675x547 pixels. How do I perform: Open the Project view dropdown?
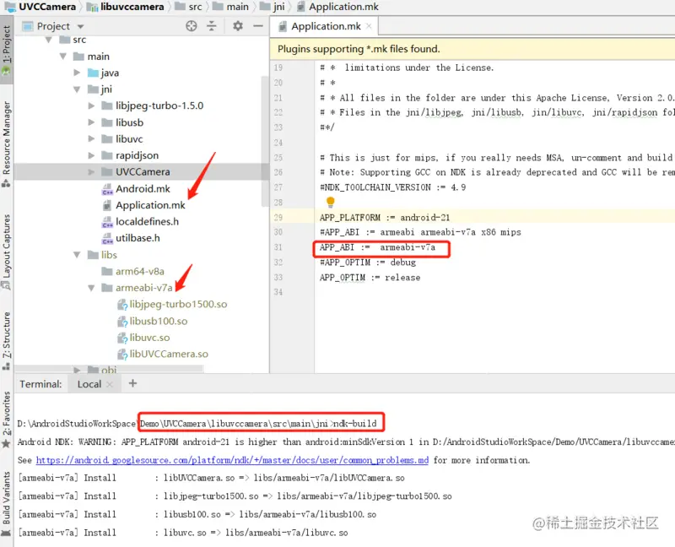point(81,27)
